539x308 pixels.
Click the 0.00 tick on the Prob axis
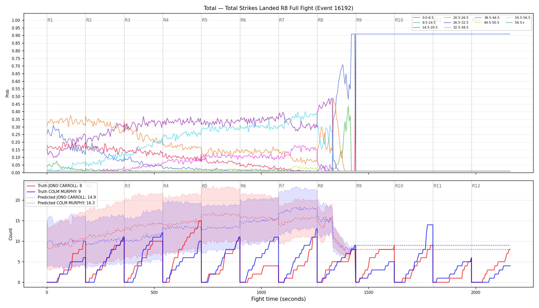pos(16,173)
